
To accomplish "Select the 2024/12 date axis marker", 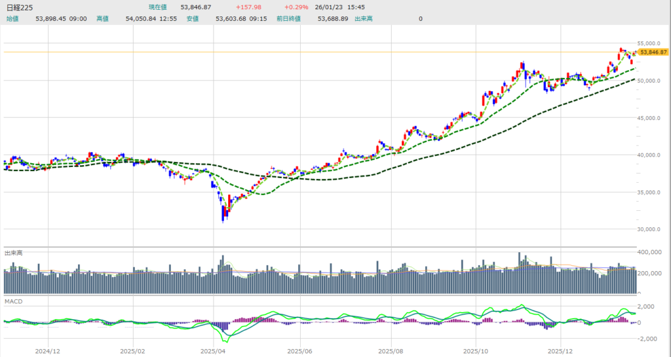I will 48,350.
